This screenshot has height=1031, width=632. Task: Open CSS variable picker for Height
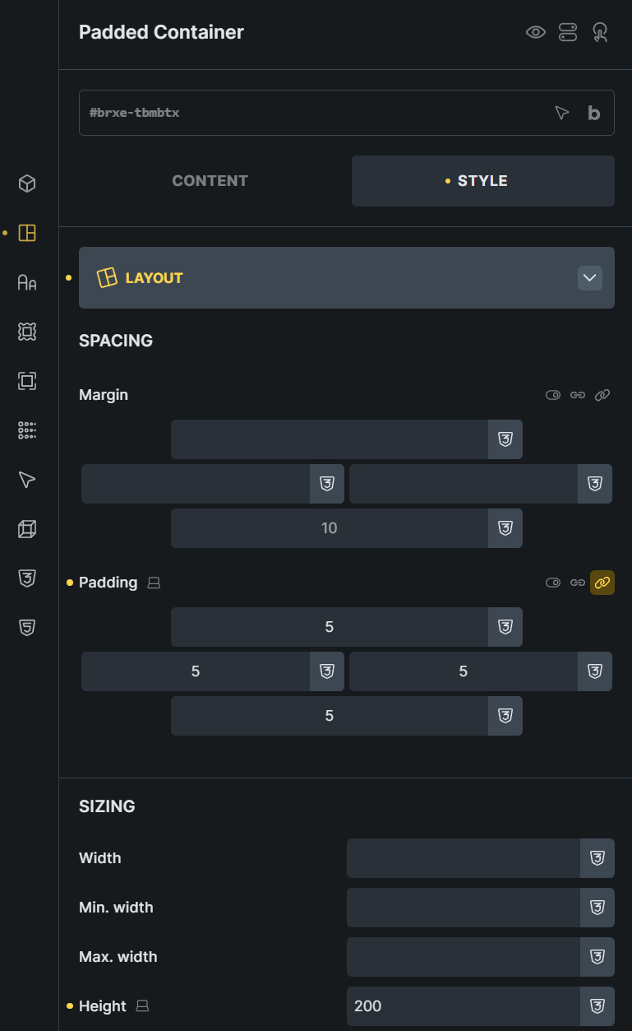597,1006
